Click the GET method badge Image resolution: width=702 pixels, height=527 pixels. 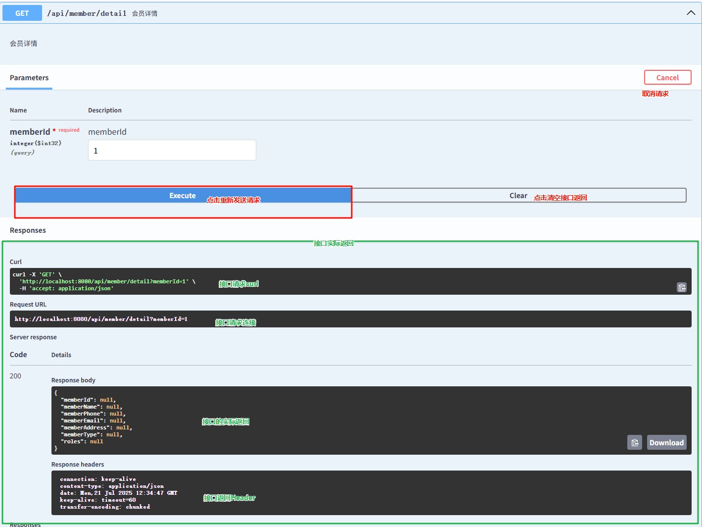click(22, 13)
